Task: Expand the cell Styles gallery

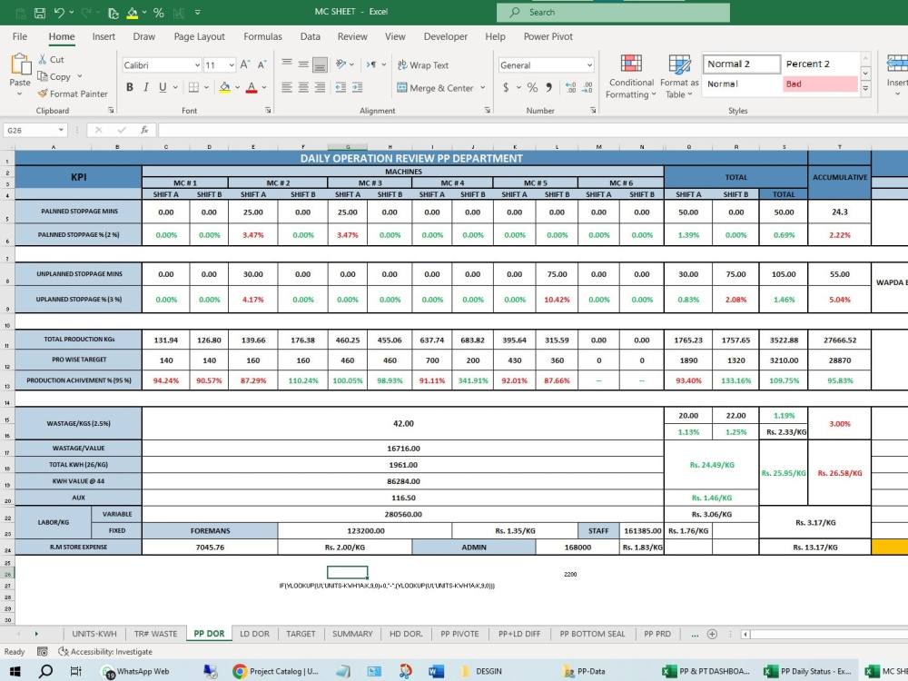Action: click(865, 89)
